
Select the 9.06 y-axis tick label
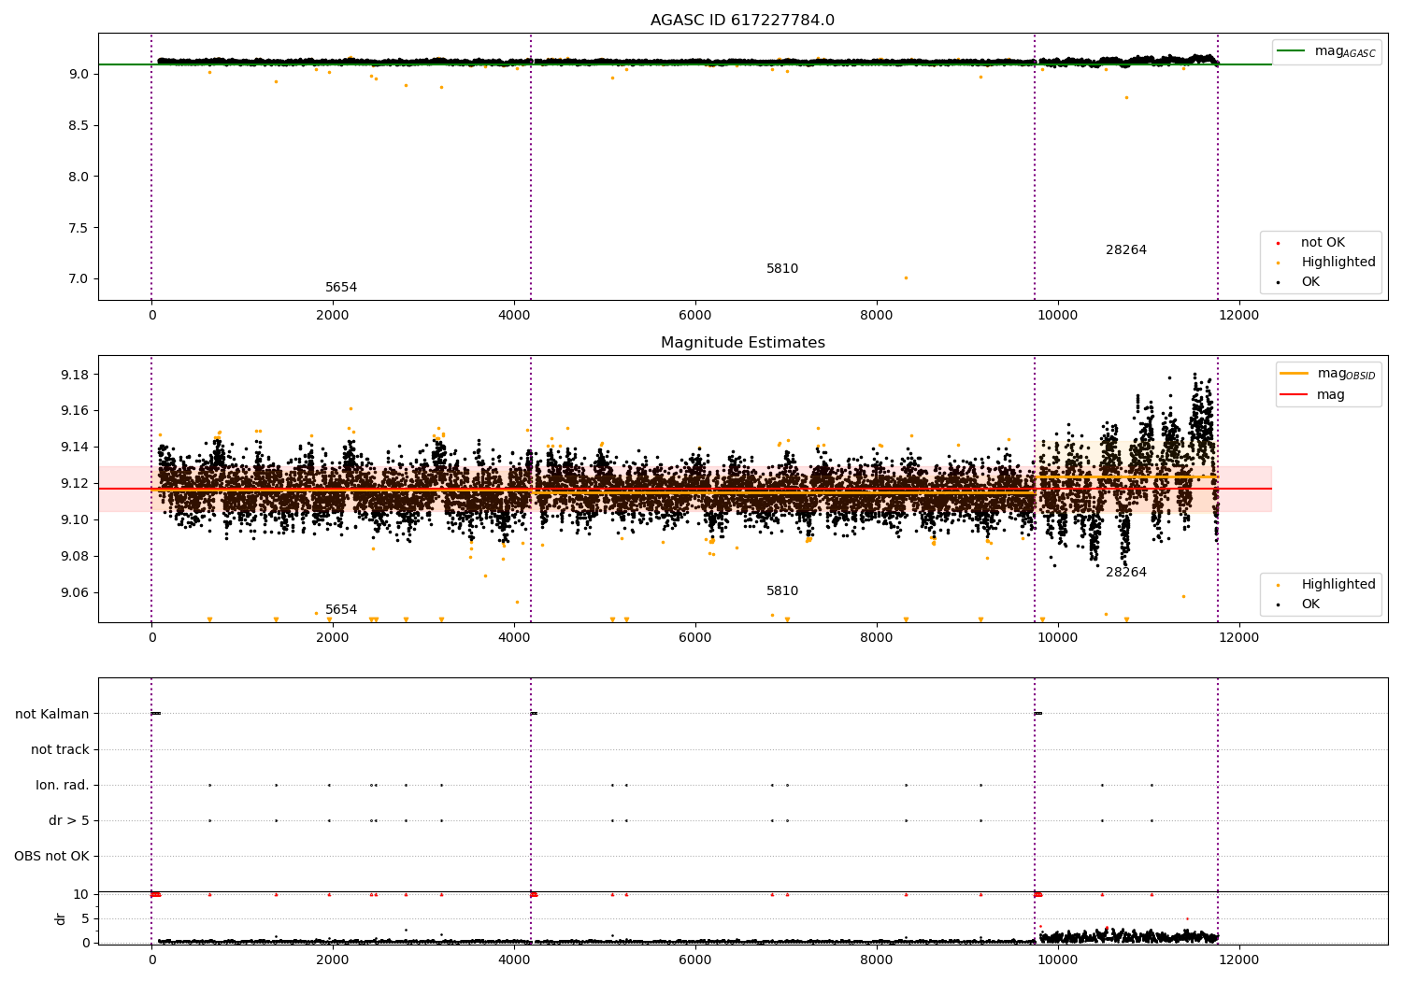(x=75, y=593)
